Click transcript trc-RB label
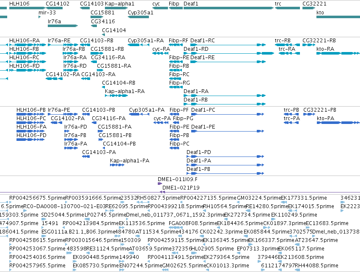Screen dimensions: 360x272 coord(283,41)
